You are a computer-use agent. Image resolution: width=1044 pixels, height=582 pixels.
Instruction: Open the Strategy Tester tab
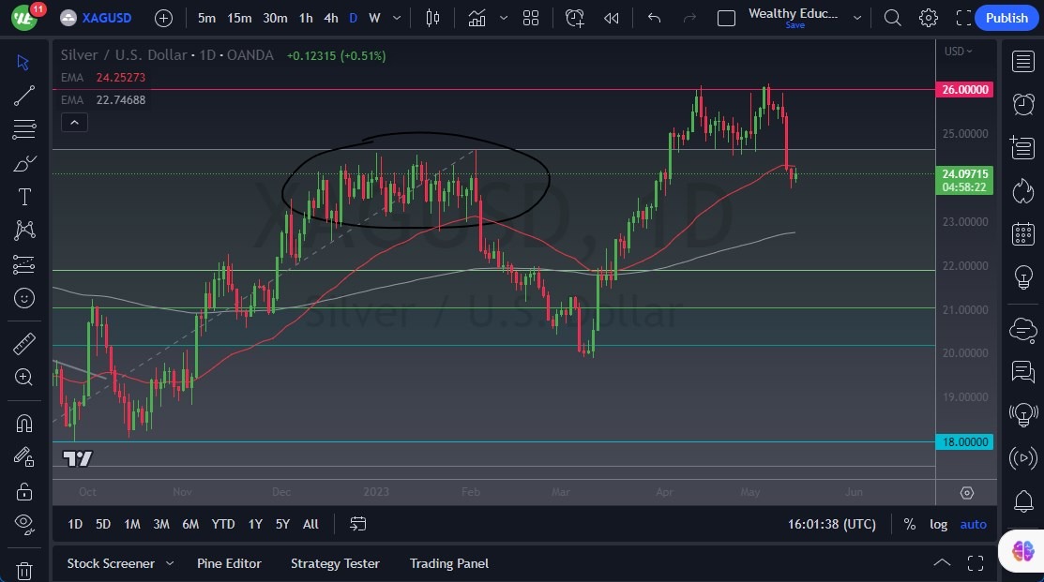pos(335,563)
